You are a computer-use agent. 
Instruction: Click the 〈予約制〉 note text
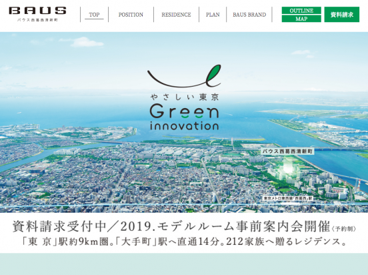pos(344,229)
